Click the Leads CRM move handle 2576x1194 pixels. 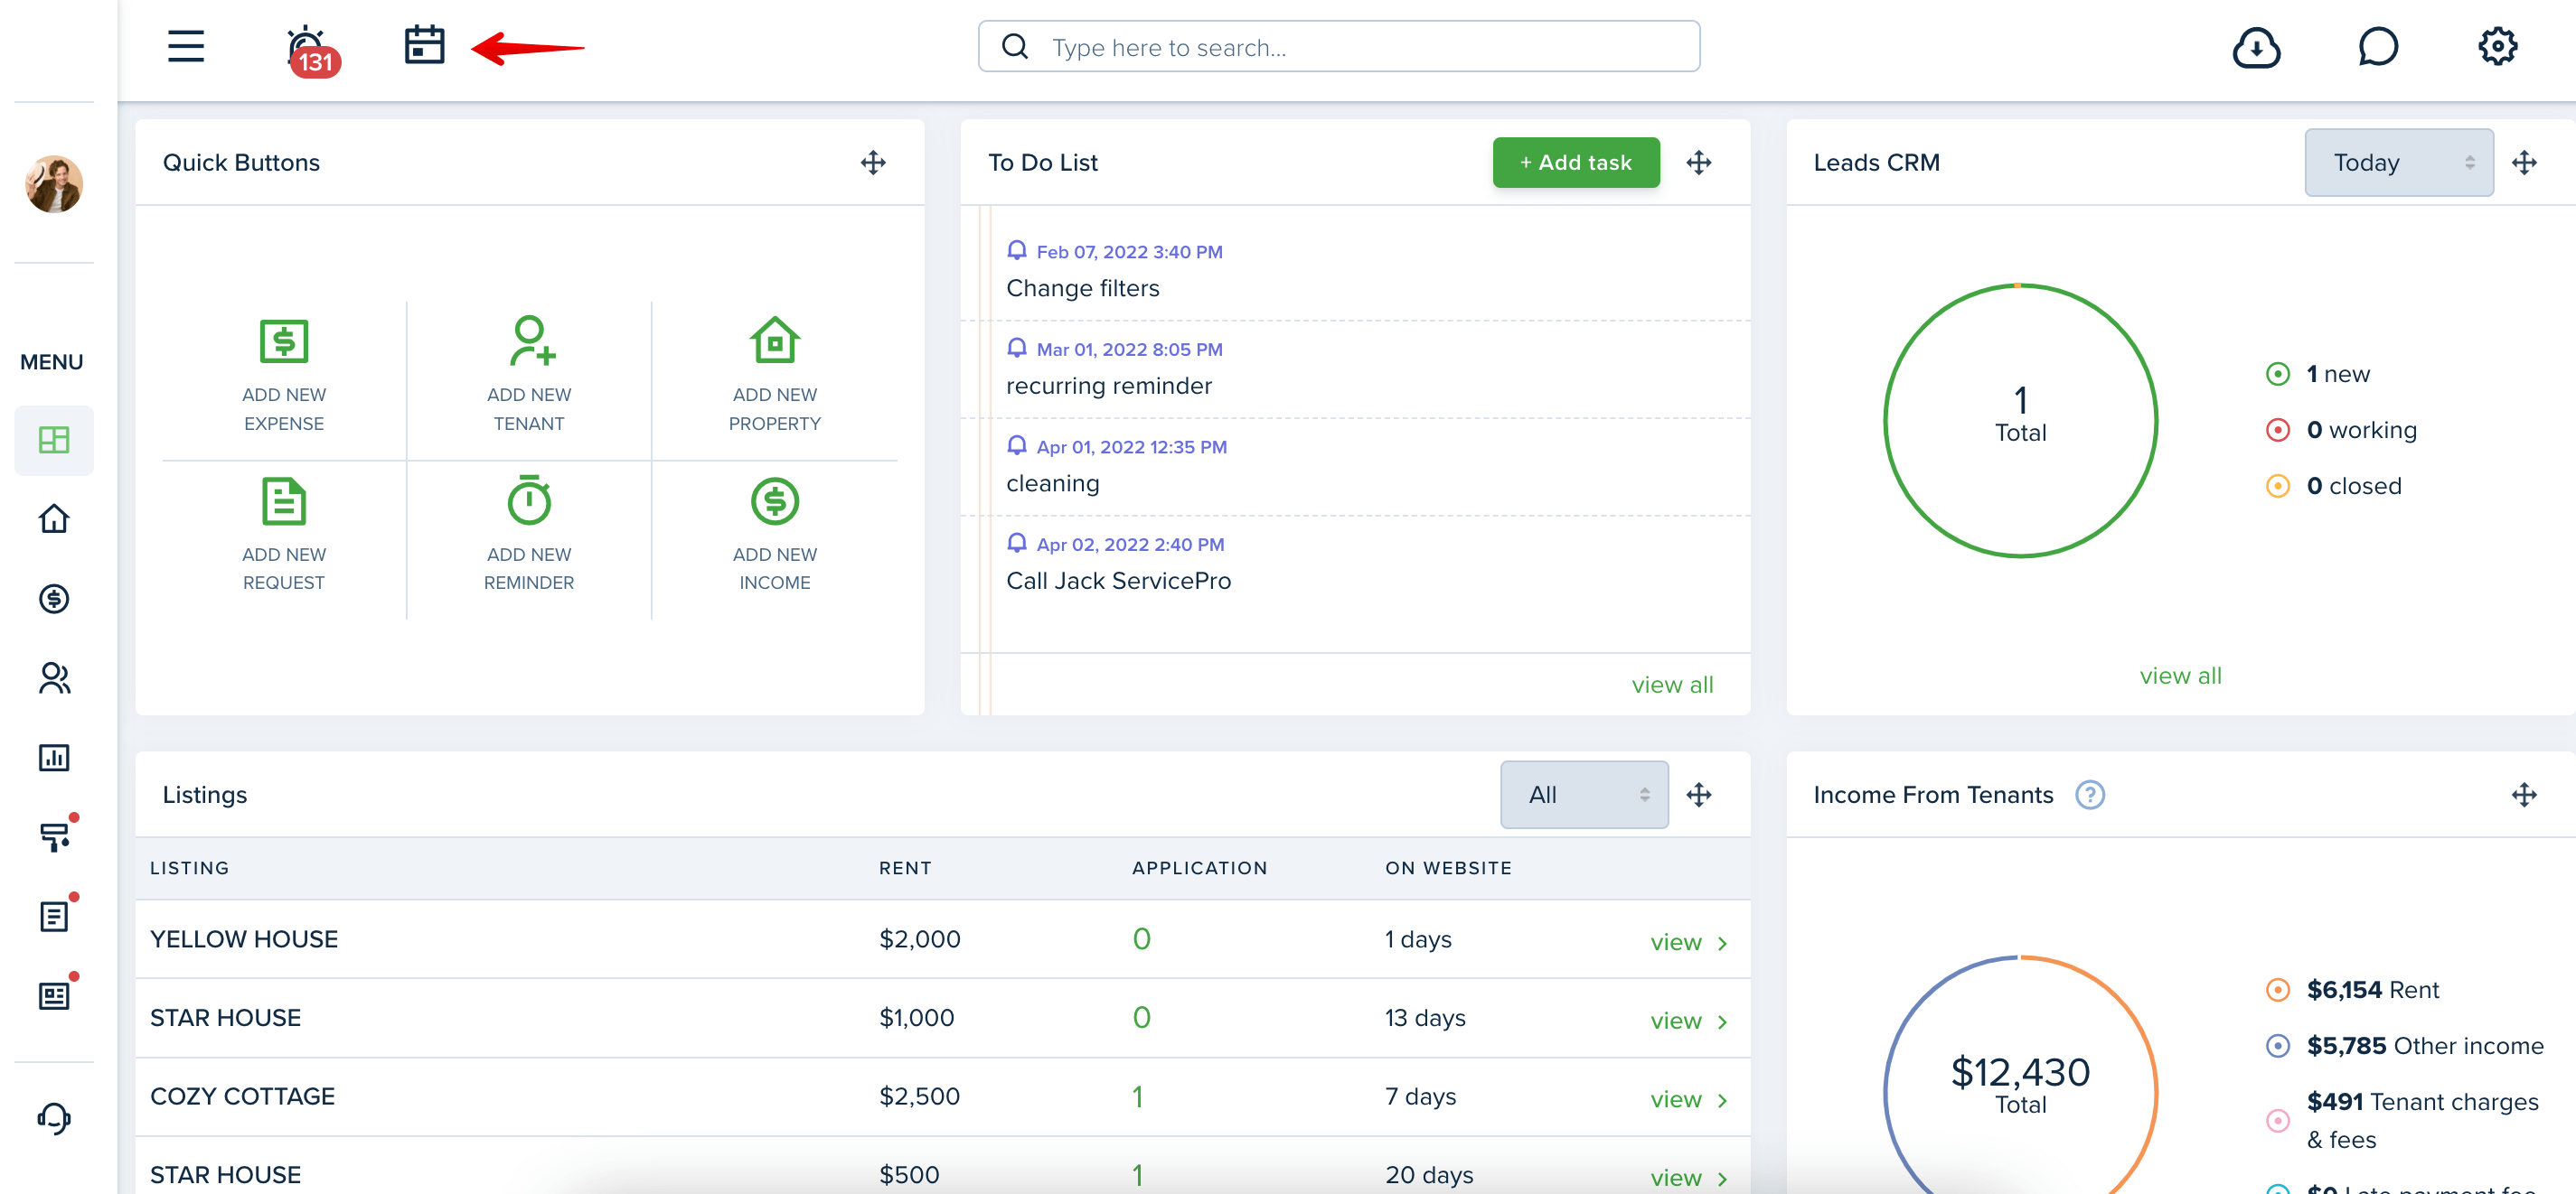click(2524, 163)
